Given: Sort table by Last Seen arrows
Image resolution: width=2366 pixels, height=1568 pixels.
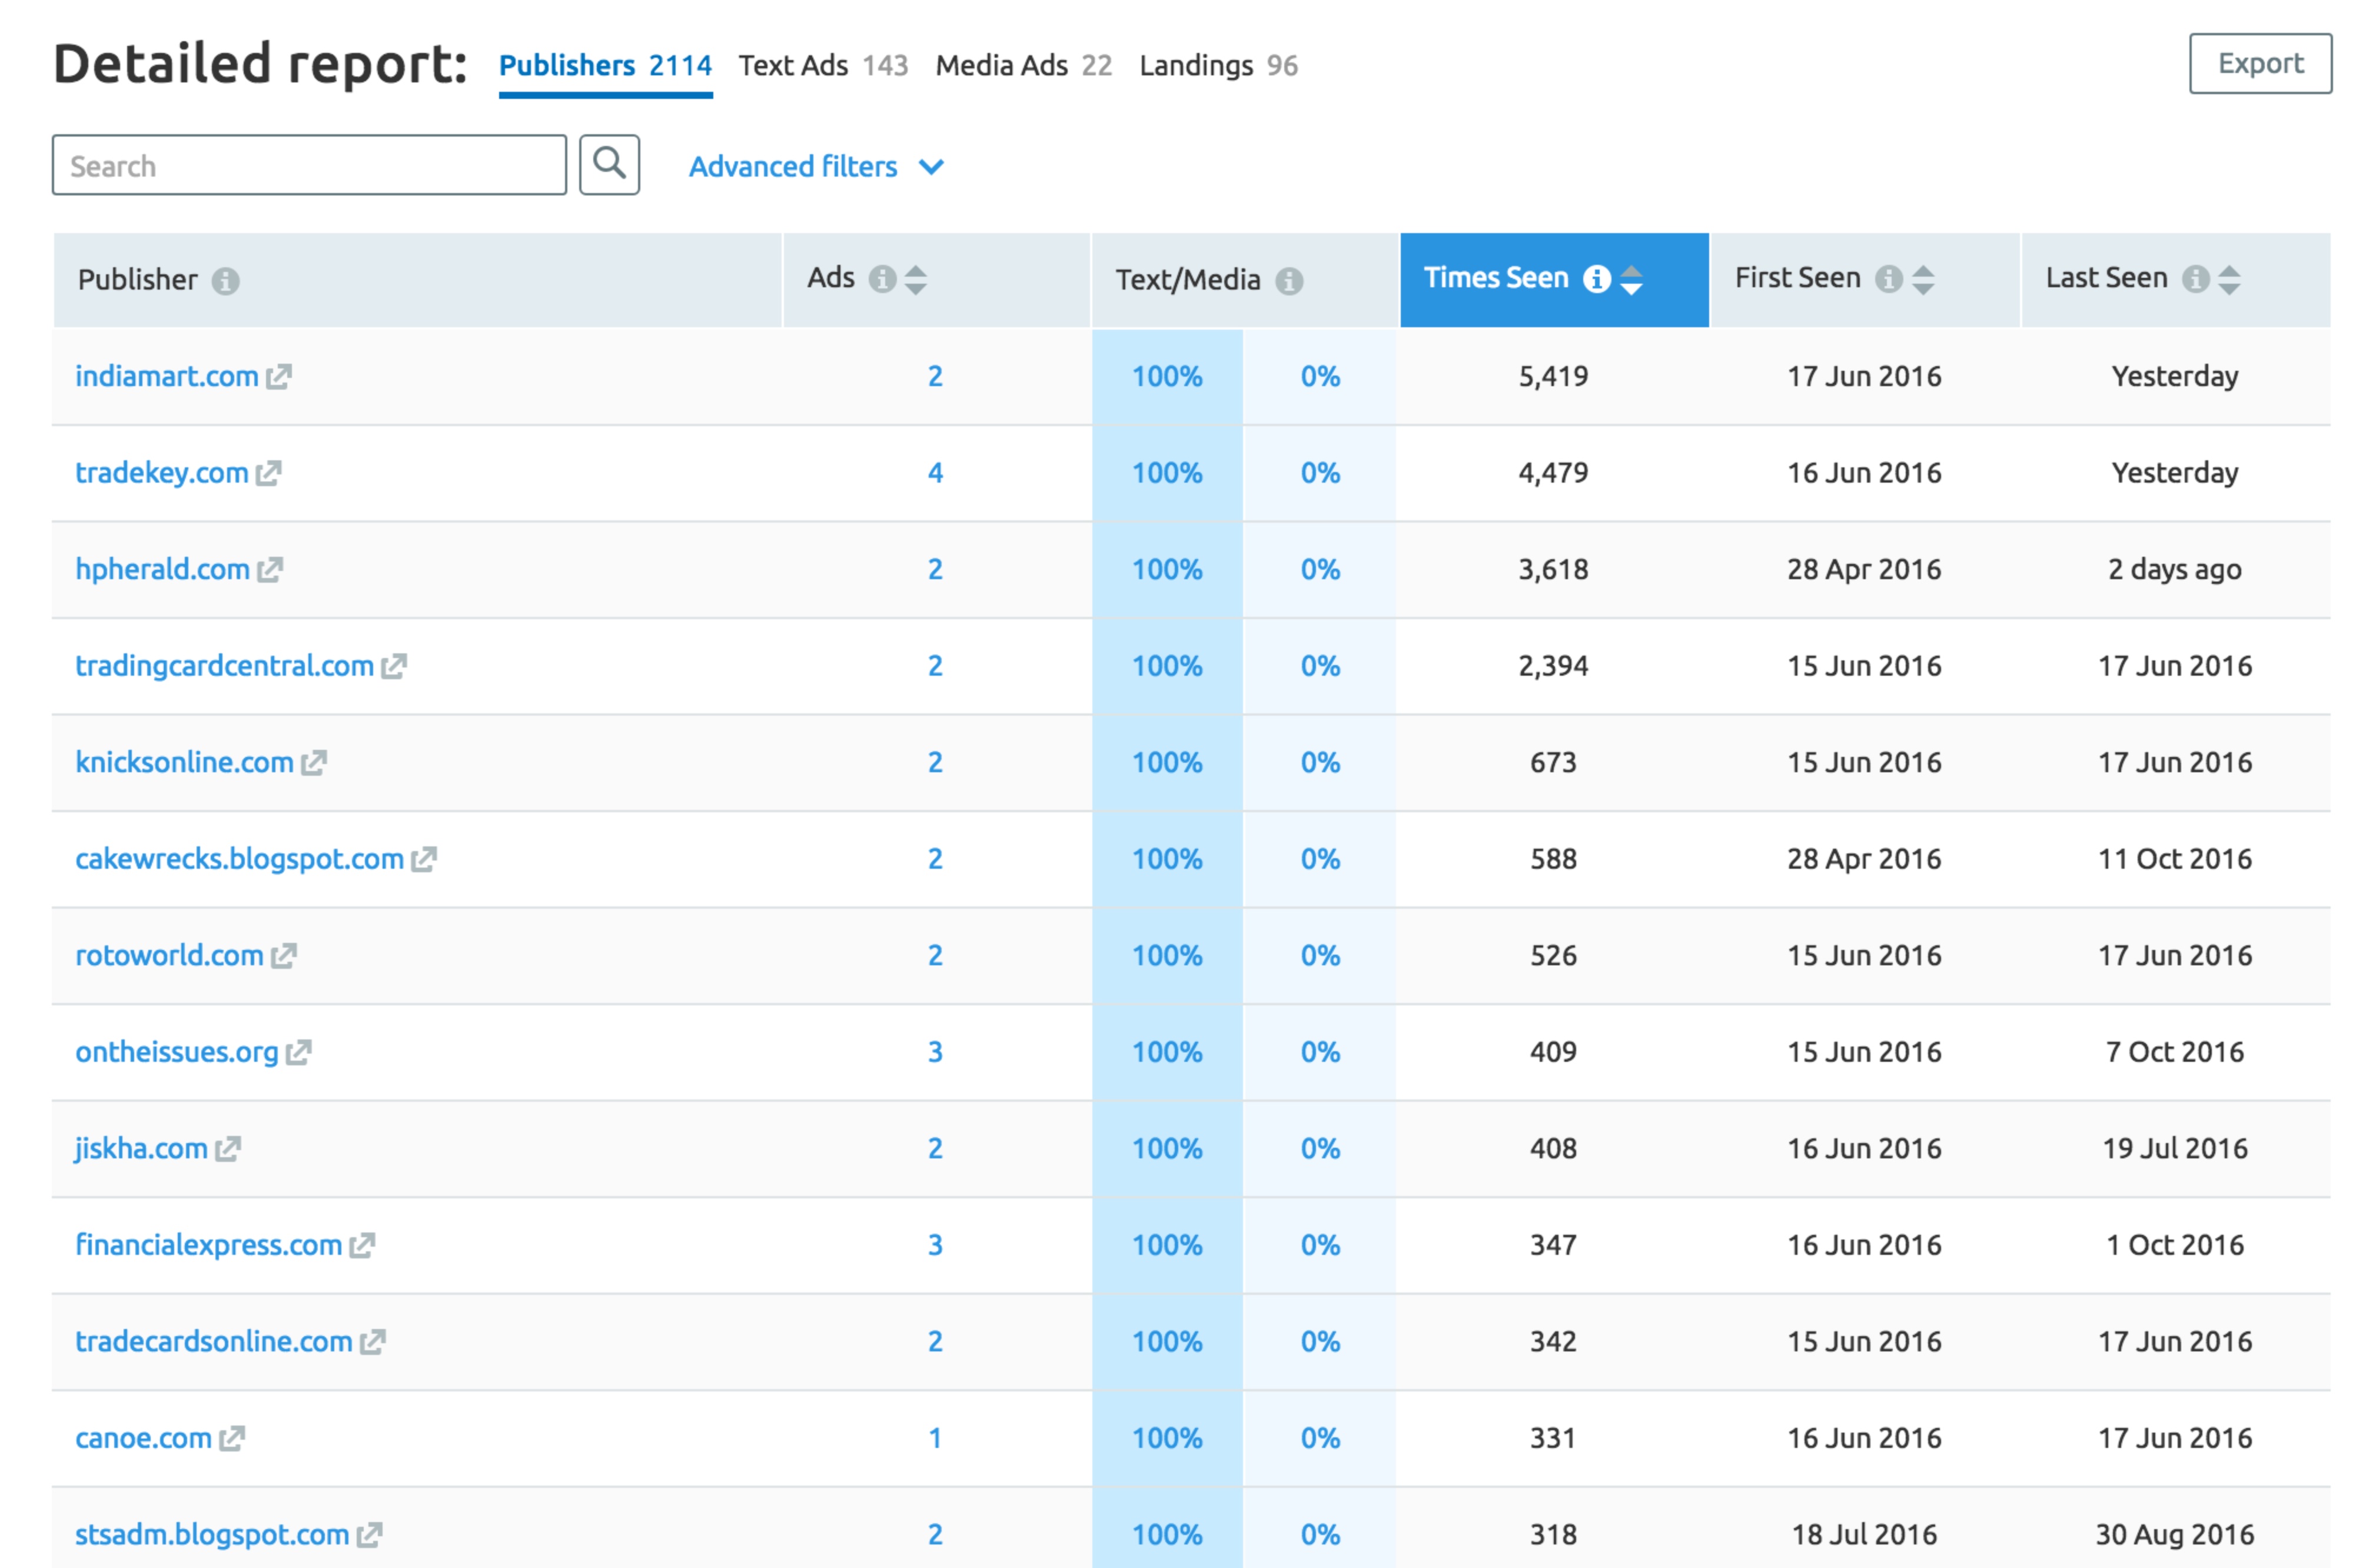Looking at the screenshot, I should pos(2228,279).
